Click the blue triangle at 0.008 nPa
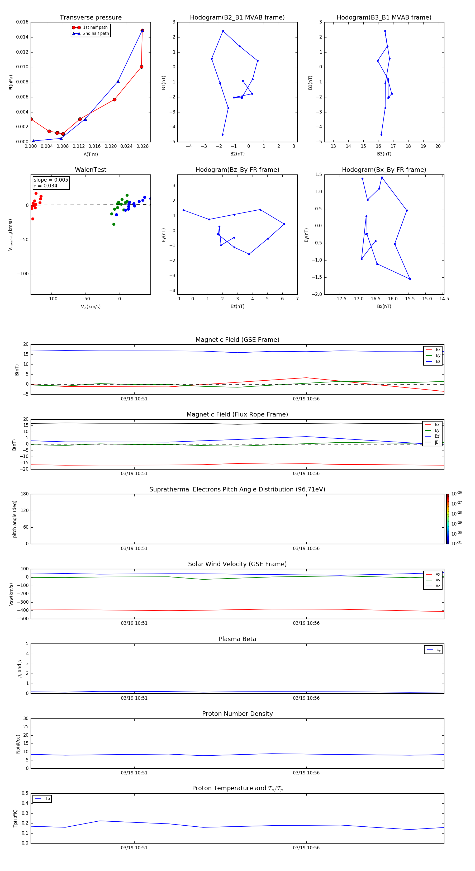Viewport: 475px width, 871px height. point(118,82)
